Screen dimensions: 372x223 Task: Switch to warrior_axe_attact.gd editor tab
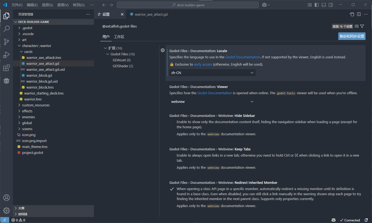pos(151,14)
